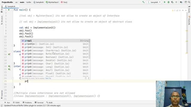Click the Next Tip link in popup

point(48,78)
